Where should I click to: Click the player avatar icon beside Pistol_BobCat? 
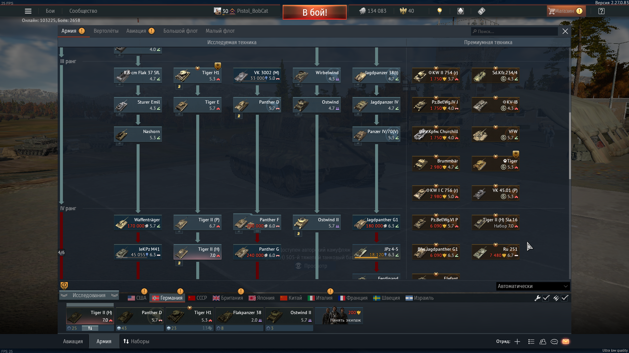pyautogui.click(x=217, y=11)
